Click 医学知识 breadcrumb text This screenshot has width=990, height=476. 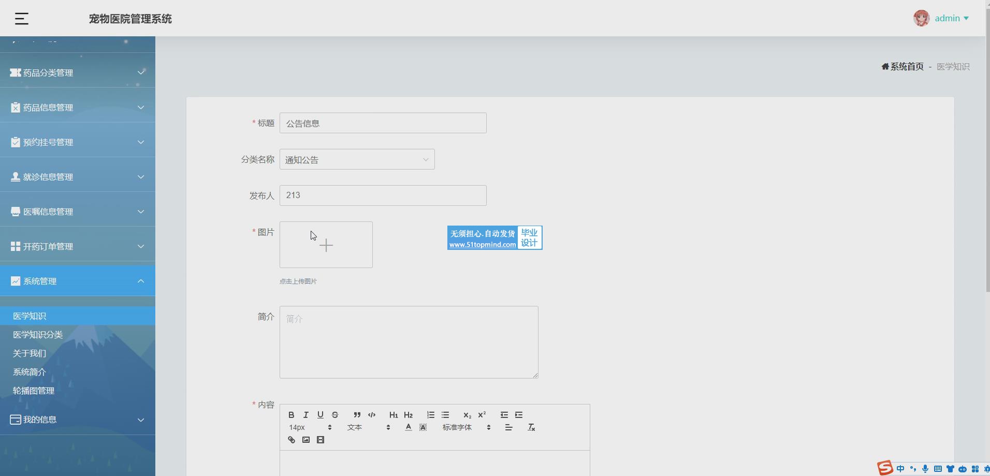(953, 67)
